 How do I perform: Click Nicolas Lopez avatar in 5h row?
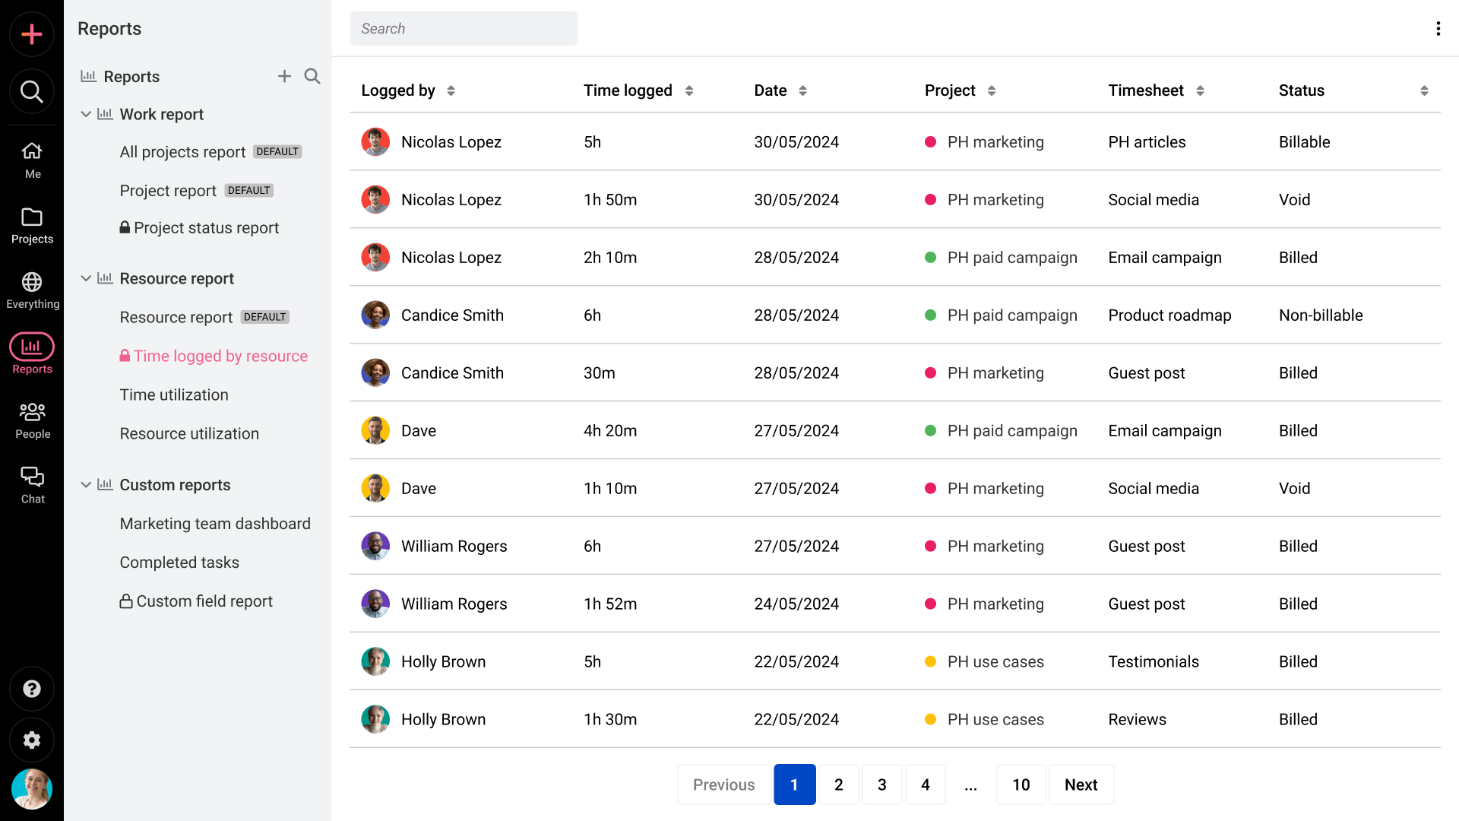375,141
